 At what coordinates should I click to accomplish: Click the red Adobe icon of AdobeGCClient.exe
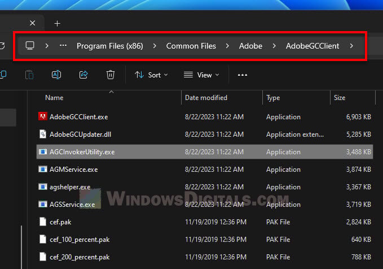[x=43, y=116]
